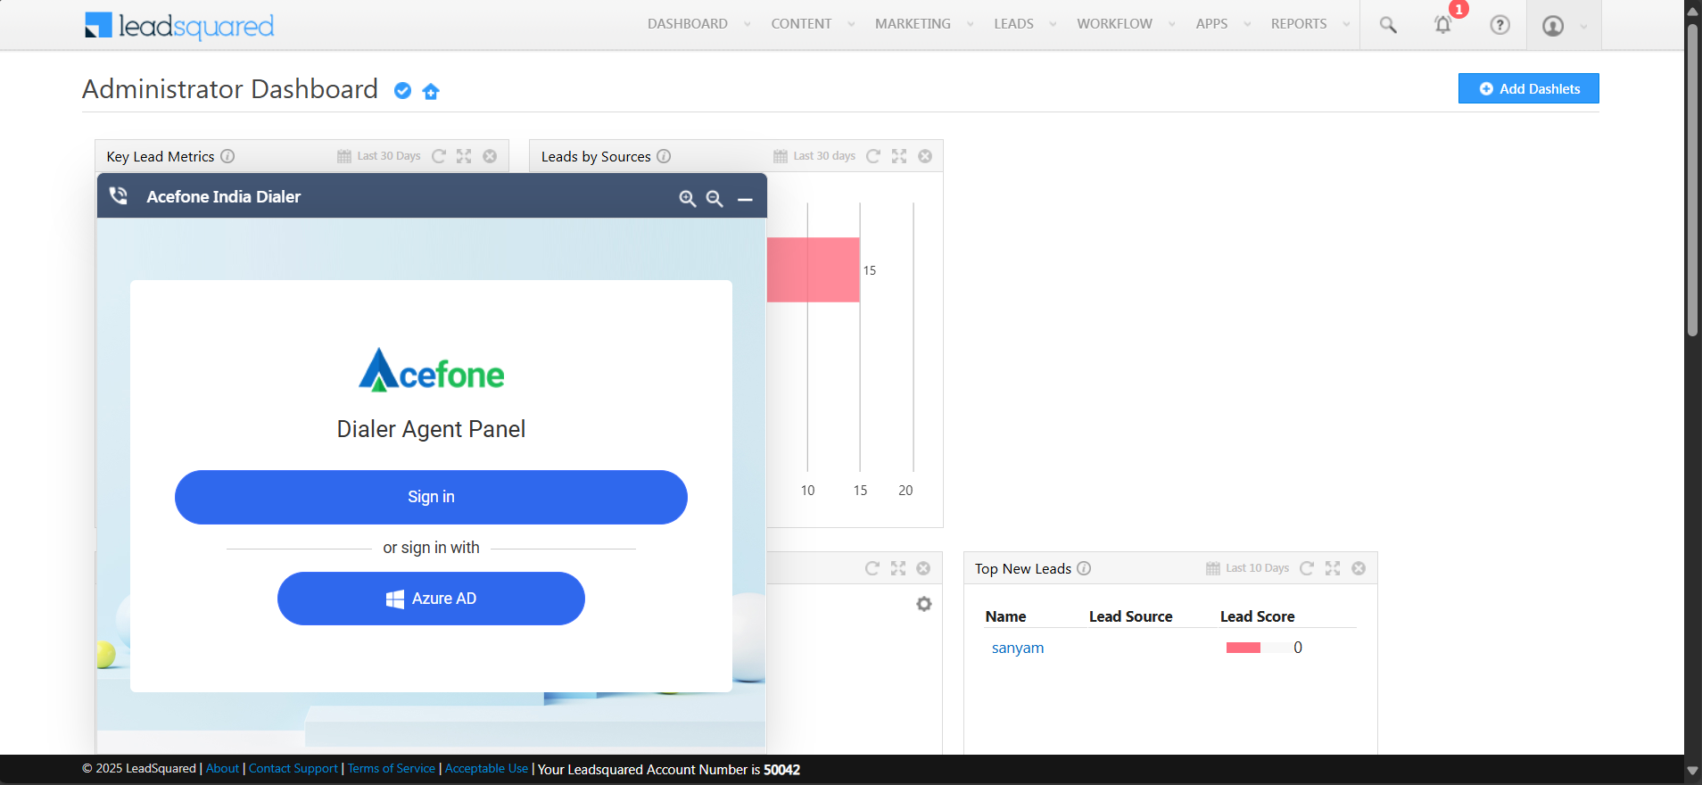Set dashboard as home with house icon
This screenshot has width=1702, height=785.
pos(431,91)
